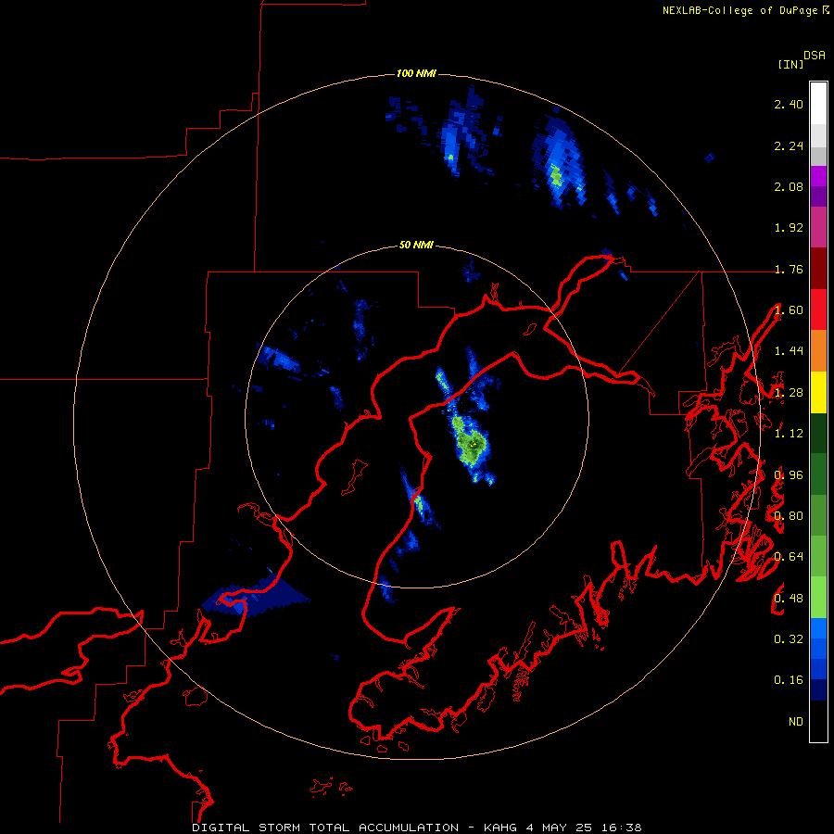Click the yellow legend swatch
834x834 pixels.
pyautogui.click(x=818, y=392)
